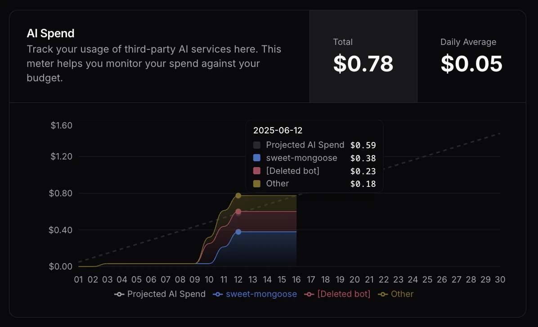Click the red square beside [Deleted bot]

[257, 171]
